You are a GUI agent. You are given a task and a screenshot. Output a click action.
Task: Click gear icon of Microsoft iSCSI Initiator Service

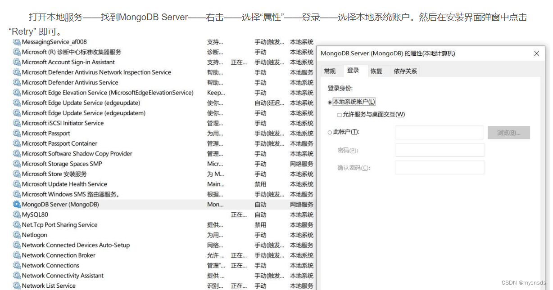click(x=17, y=123)
